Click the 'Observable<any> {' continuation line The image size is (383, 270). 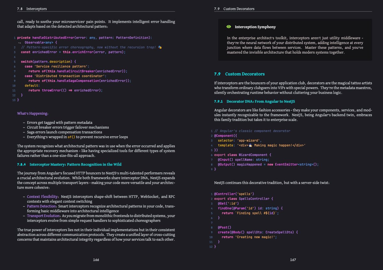pyautogui.click(x=41, y=42)
